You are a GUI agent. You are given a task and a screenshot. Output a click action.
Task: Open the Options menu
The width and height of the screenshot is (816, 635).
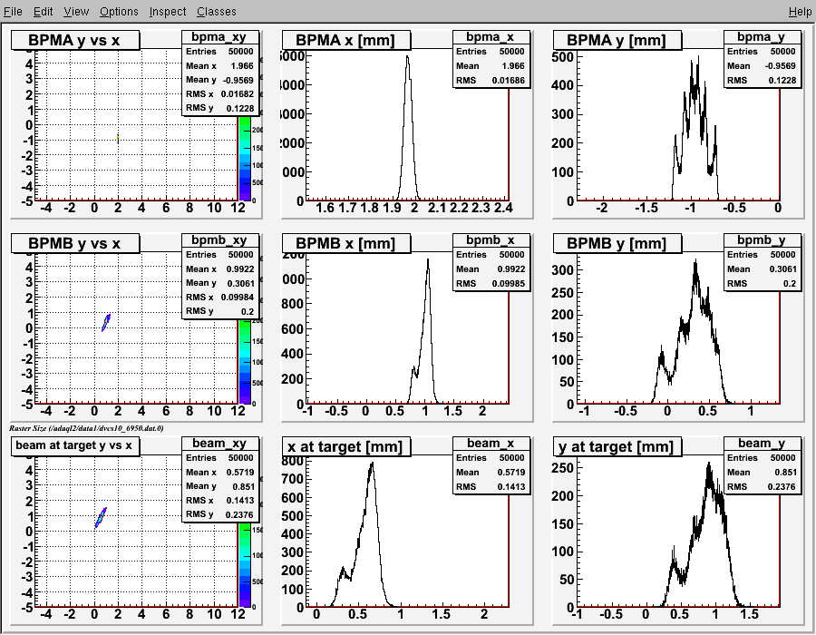119,12
